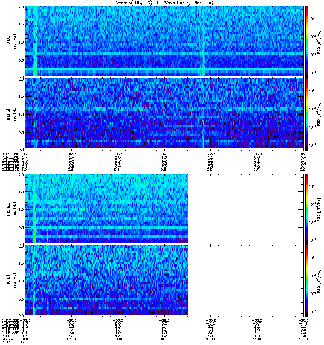
Task: Click the X_RE_GSE row label below THC panels
Action: point(10,320)
